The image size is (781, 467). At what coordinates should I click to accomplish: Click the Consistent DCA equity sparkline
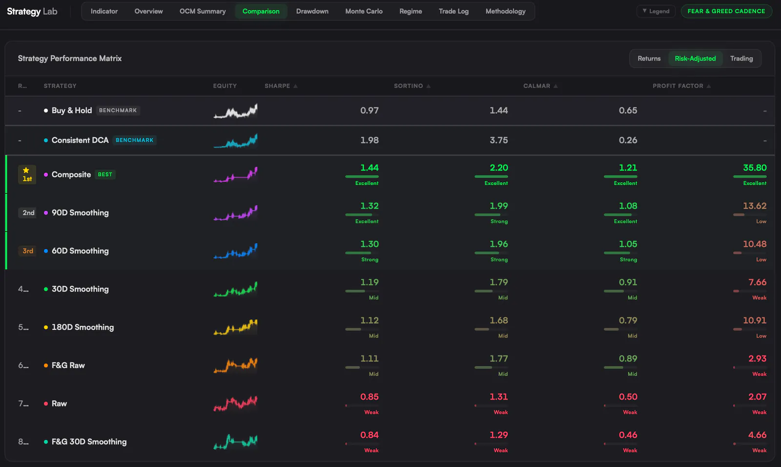235,141
